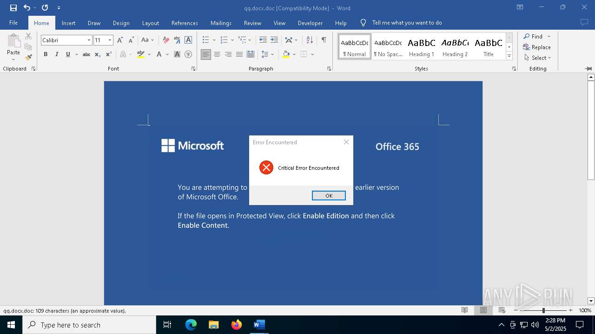Activate the Format Painter brush
The image size is (595, 334).
tap(28, 58)
